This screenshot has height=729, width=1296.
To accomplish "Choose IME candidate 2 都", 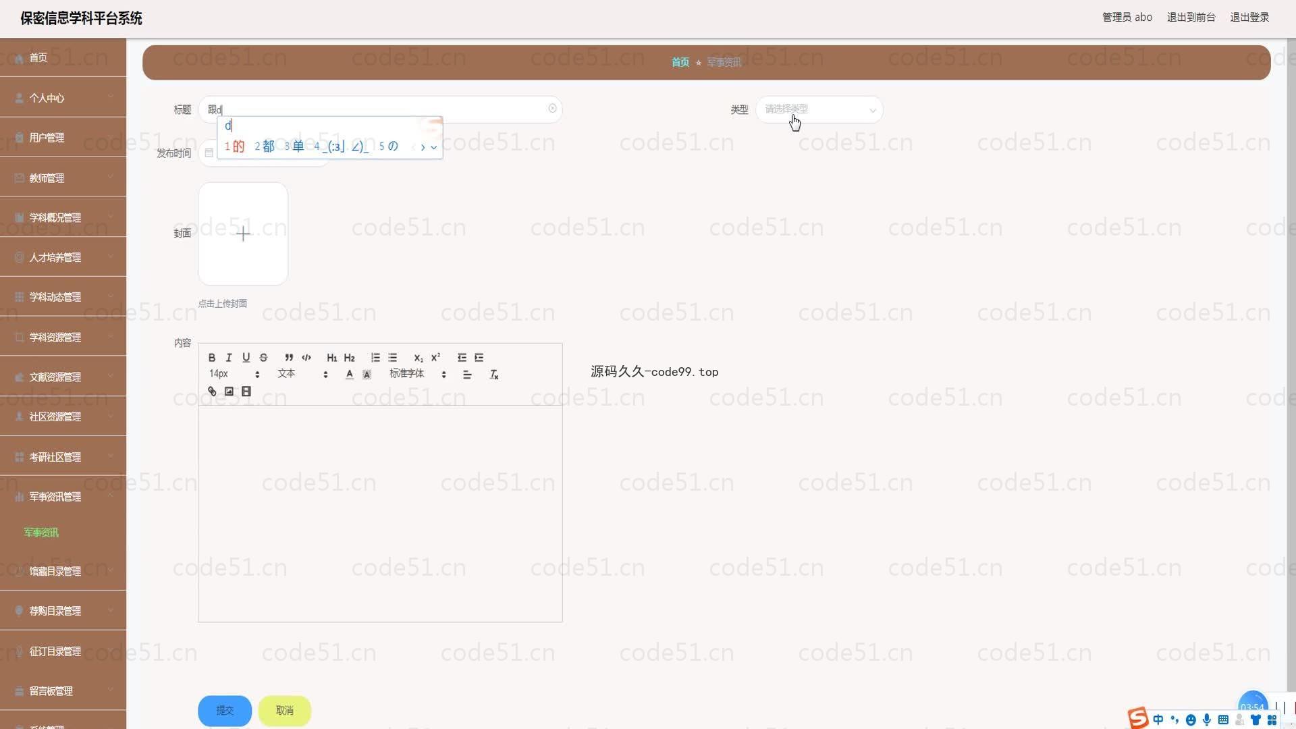I will (x=265, y=146).
